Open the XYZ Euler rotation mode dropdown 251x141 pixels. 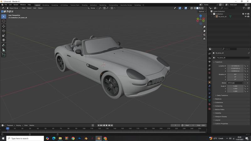[235, 83]
